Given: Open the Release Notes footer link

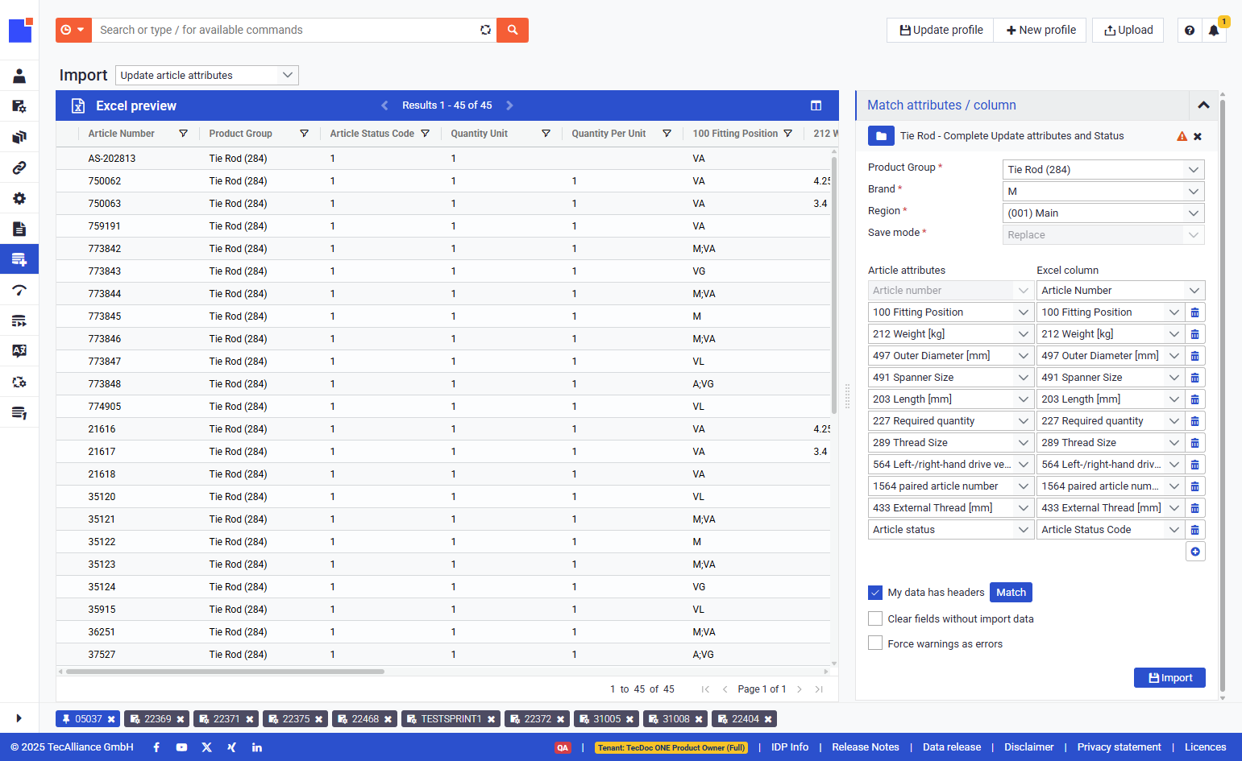Looking at the screenshot, I should (865, 747).
